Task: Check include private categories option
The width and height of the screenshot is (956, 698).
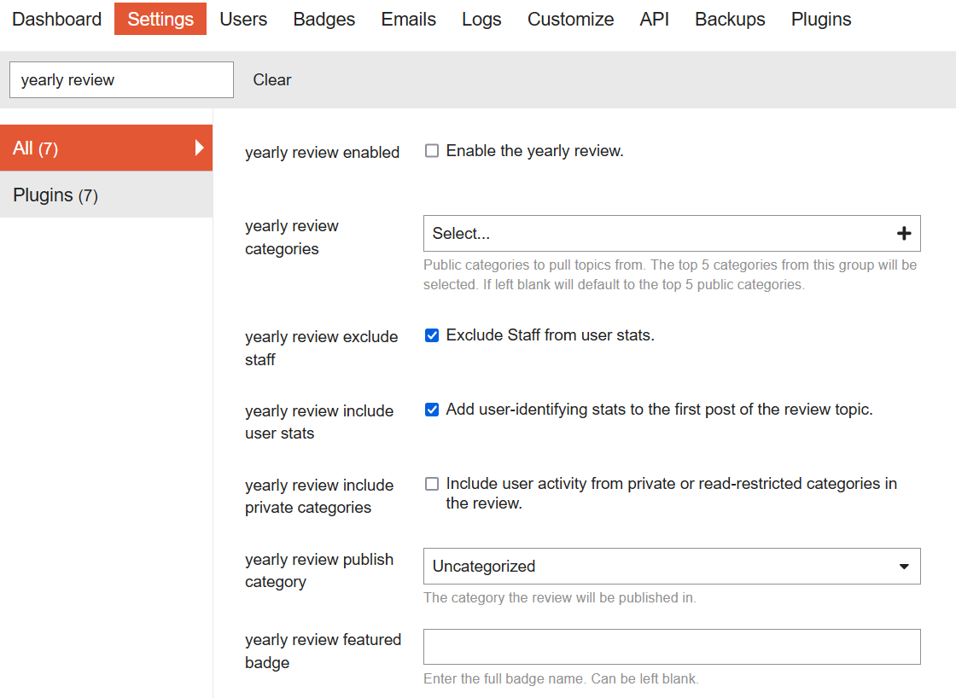Action: [432, 483]
